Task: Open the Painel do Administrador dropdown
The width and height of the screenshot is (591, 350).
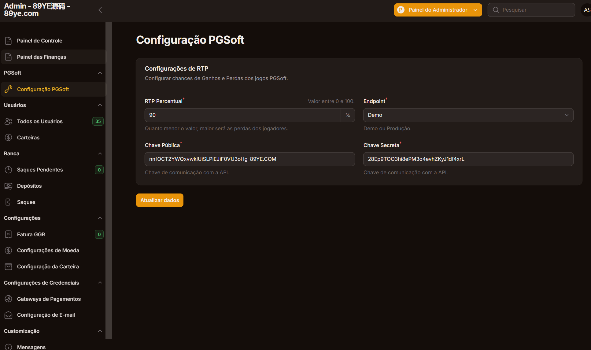Action: point(438,10)
